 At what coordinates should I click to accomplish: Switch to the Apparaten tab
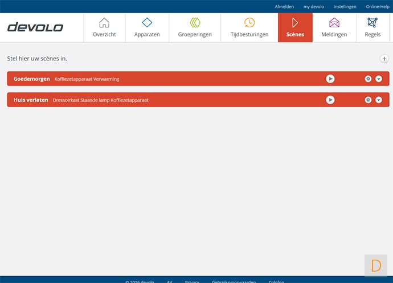[147, 27]
